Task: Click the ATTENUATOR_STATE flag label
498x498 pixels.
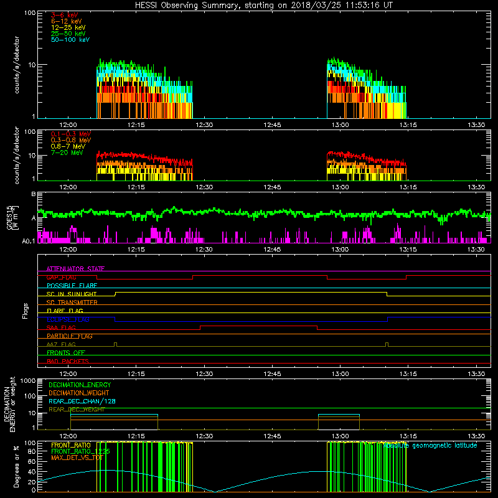Action: 75,269
